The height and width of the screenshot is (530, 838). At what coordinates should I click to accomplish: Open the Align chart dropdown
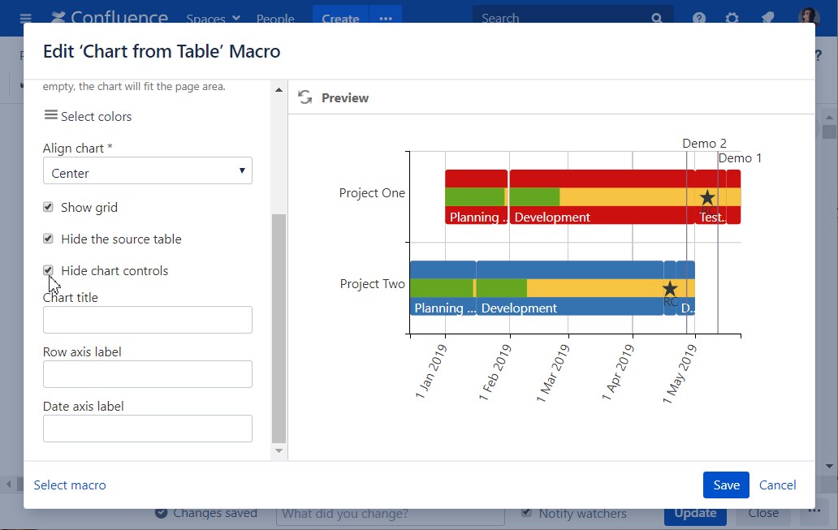click(147, 171)
